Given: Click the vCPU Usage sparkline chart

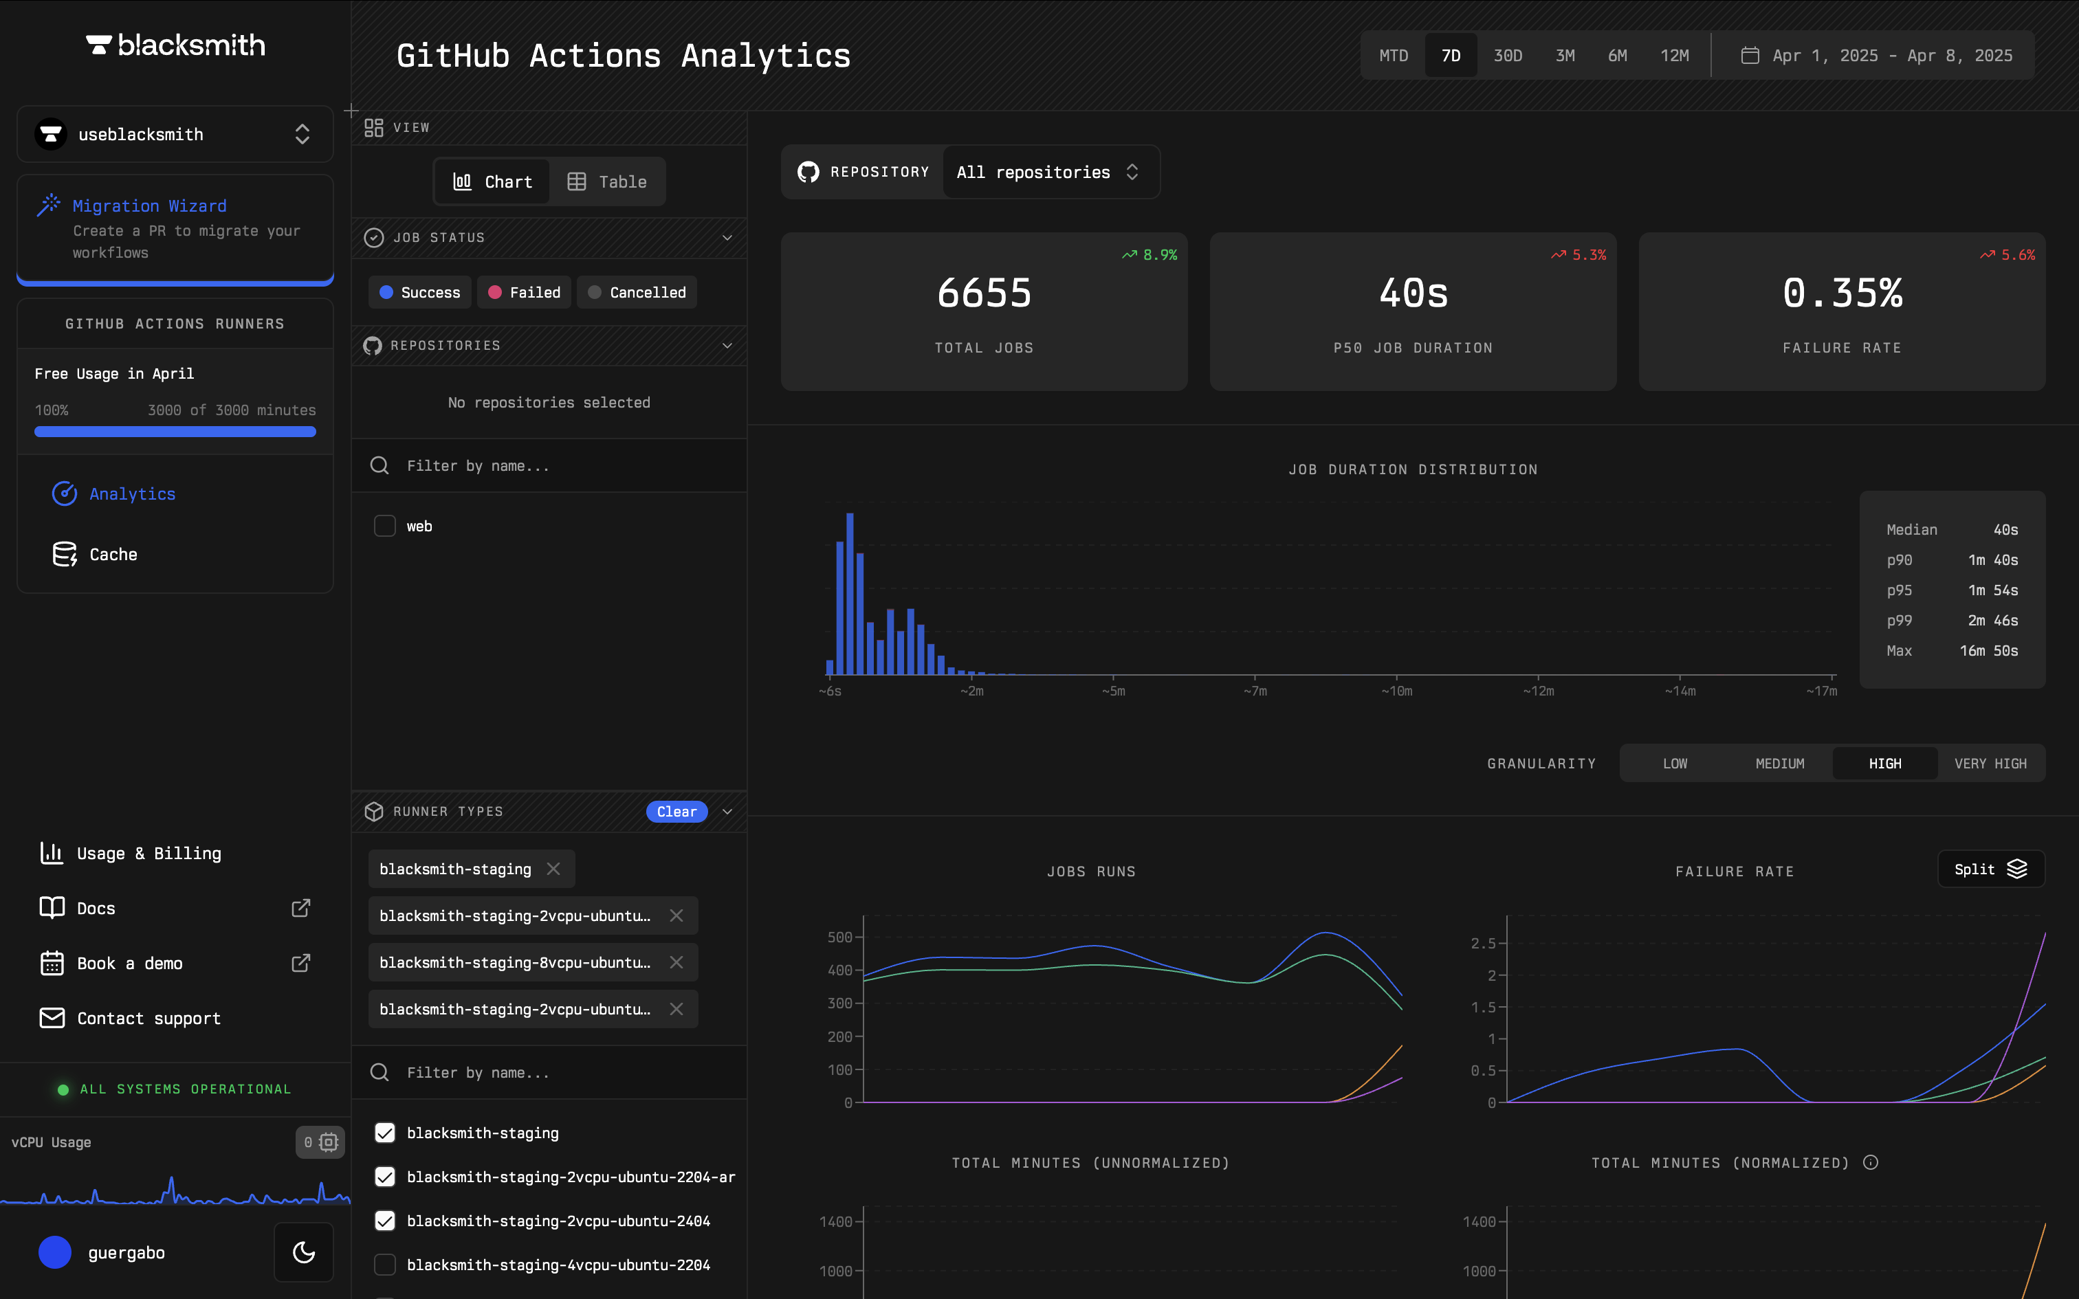Looking at the screenshot, I should pyautogui.click(x=175, y=1190).
